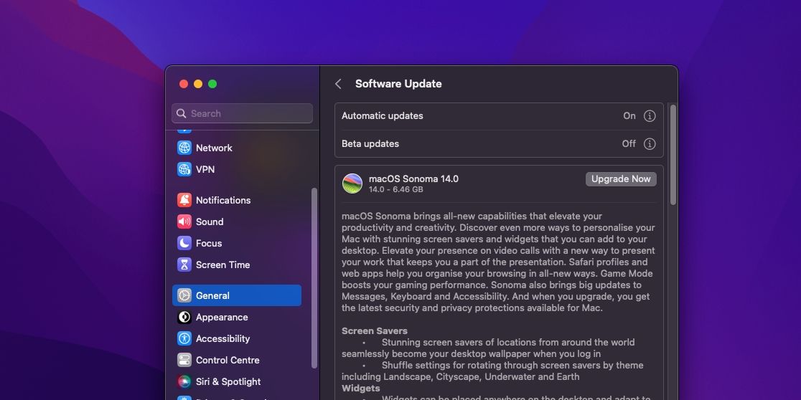Click the VPN icon in sidebar
This screenshot has height=400, width=801.
point(184,169)
